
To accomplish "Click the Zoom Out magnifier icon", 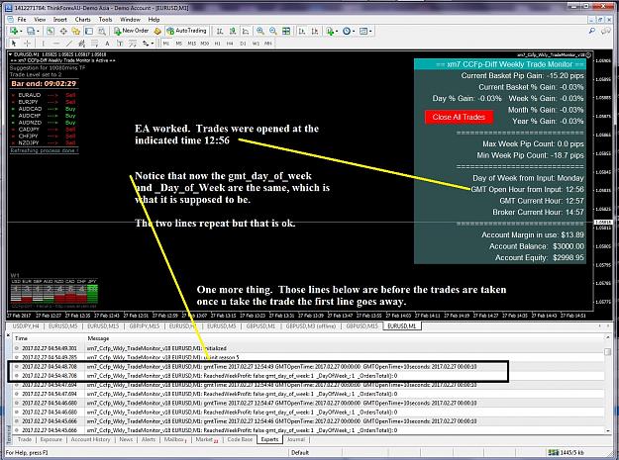I will (273, 31).
